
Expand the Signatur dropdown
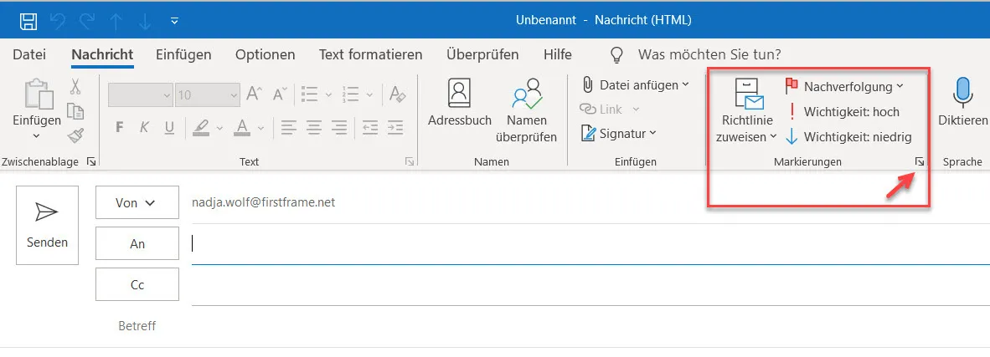(x=619, y=134)
